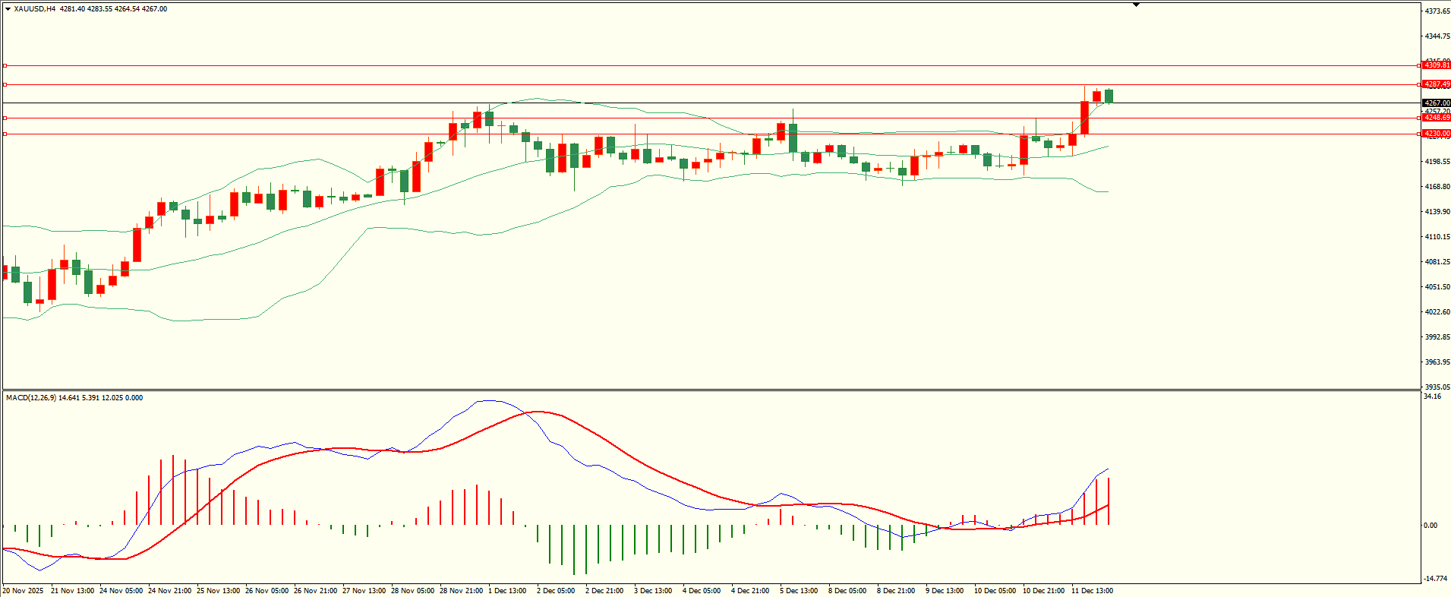Click the XAUUSD,H4 chart title text
Viewport: 1451px width, 597px height.
(x=34, y=9)
